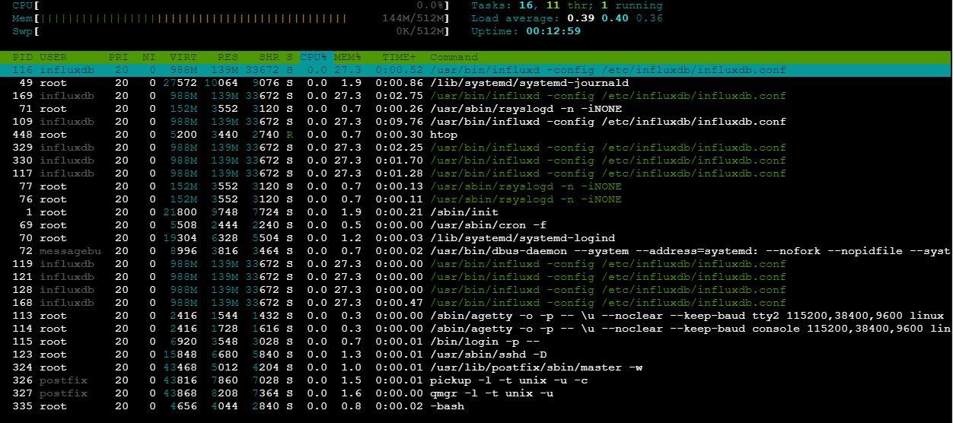Sort processes by the PID column header

click(x=23, y=57)
